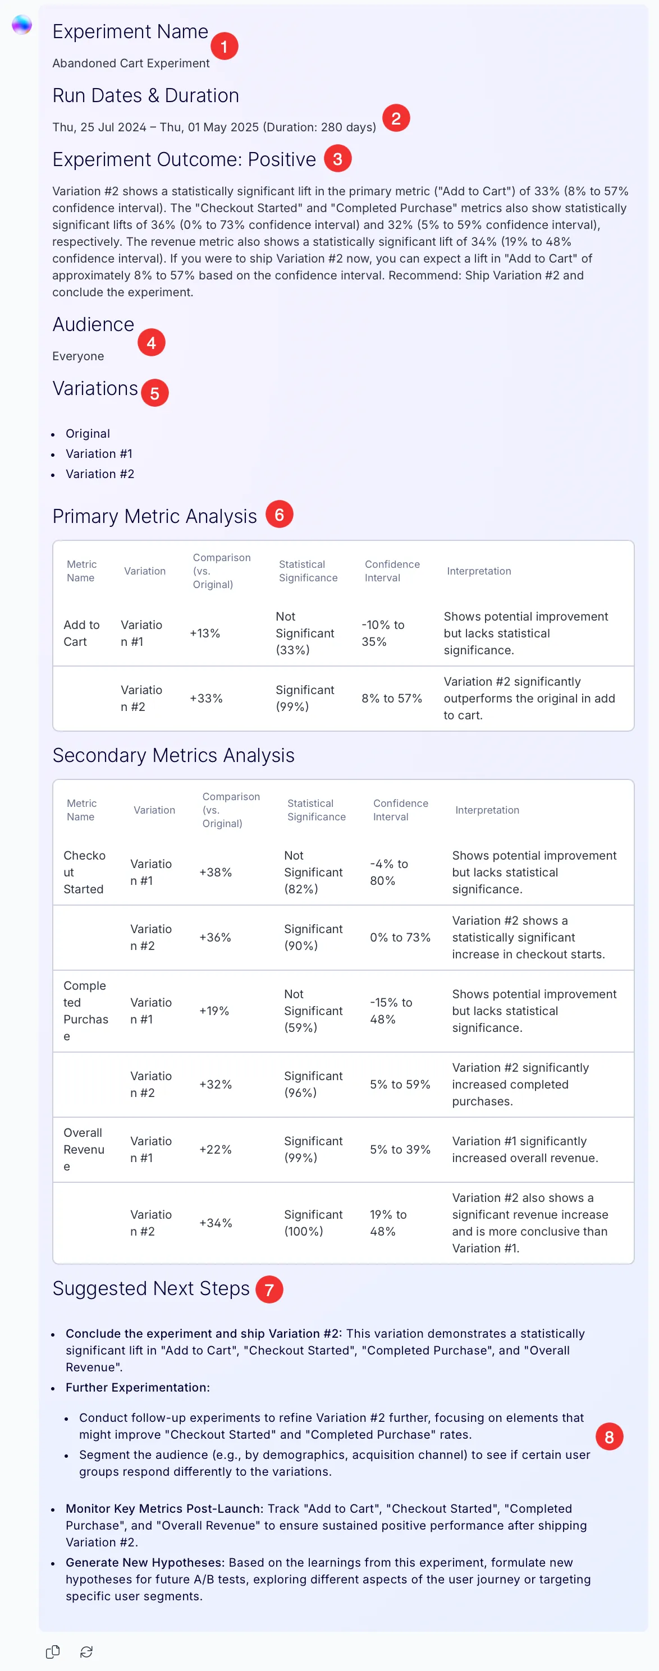Image resolution: width=659 pixels, height=1671 pixels.
Task: Copy the response using the copy icon
Action: [53, 1651]
